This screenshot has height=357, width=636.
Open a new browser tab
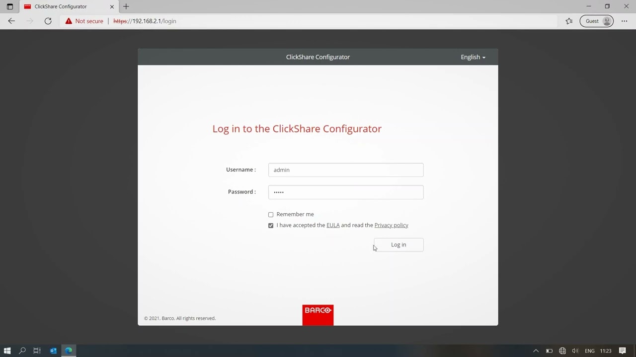tap(126, 6)
